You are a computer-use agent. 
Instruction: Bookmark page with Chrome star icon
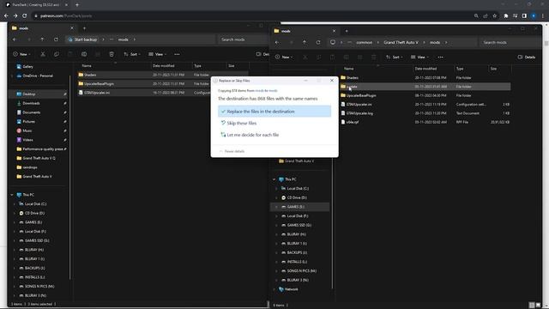pos(494,15)
